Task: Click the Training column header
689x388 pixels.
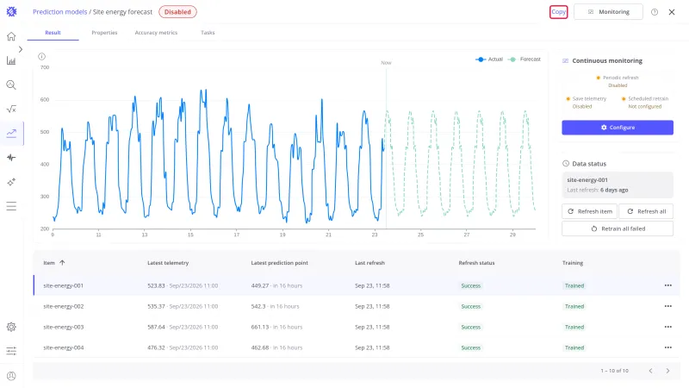Action: pyautogui.click(x=573, y=263)
